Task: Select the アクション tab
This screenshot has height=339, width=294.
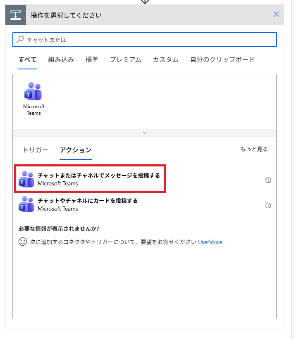Action: pos(75,150)
